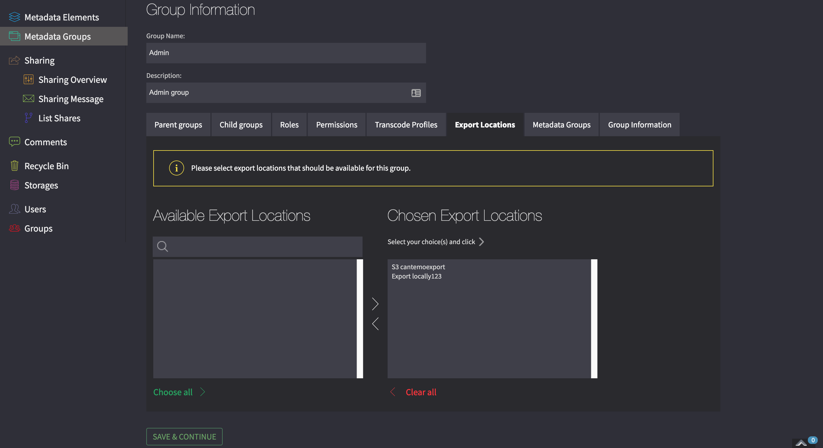Select 'Export locally123' in chosen list
Screen dimensions: 823x448
click(x=416, y=276)
